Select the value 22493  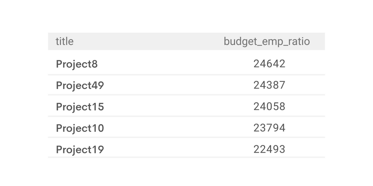point(269,149)
